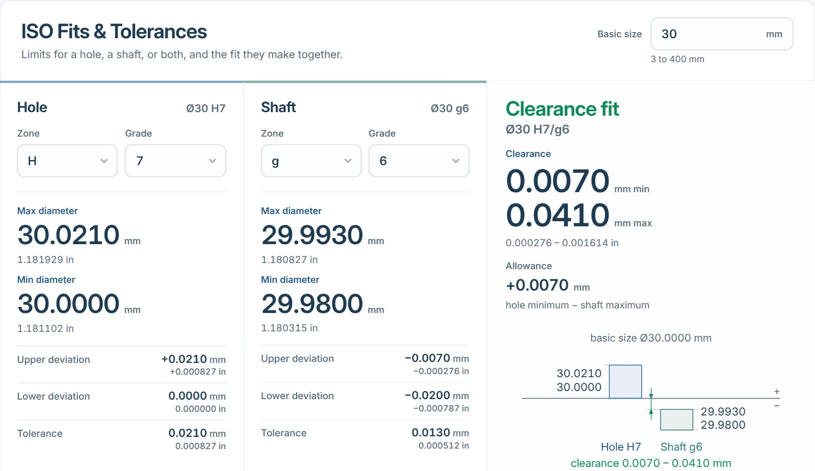Select the 'Clearance fit' heading

(x=562, y=109)
